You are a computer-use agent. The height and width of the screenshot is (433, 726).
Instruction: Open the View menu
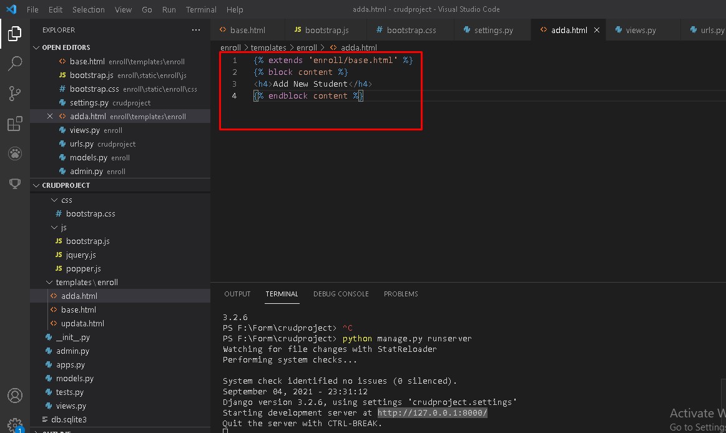click(123, 9)
